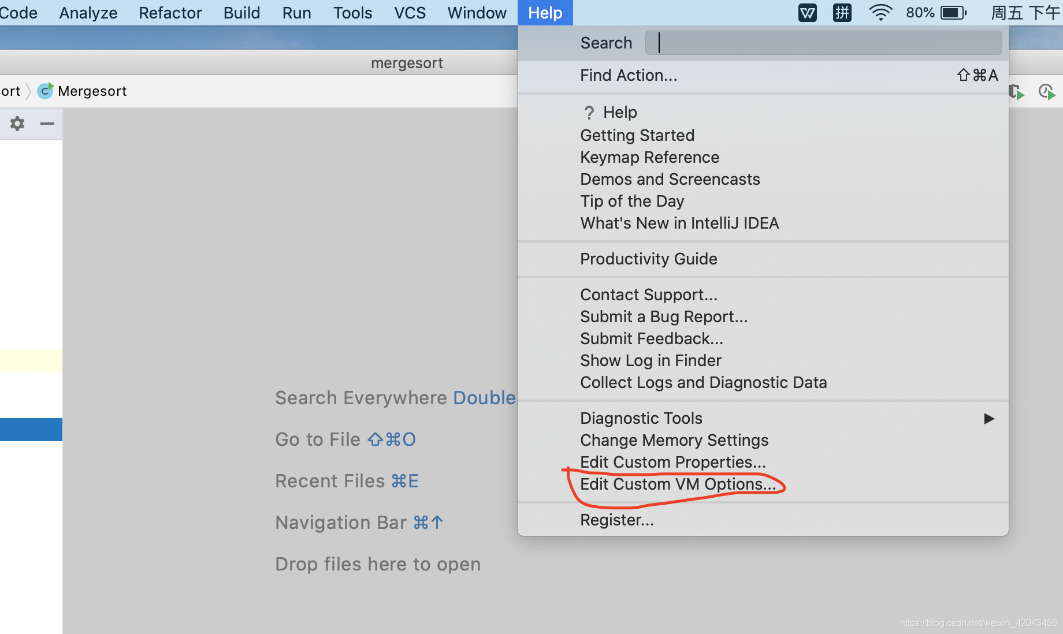Click the Recent Files shortcut link
1063x634 pixels.
(347, 480)
